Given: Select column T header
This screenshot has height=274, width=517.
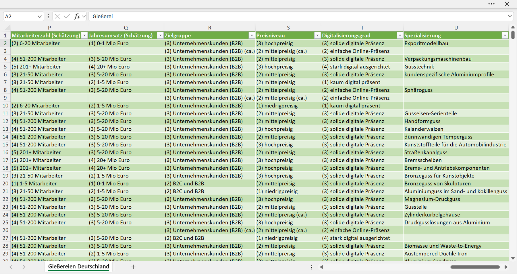Looking at the screenshot, I should (x=362, y=28).
